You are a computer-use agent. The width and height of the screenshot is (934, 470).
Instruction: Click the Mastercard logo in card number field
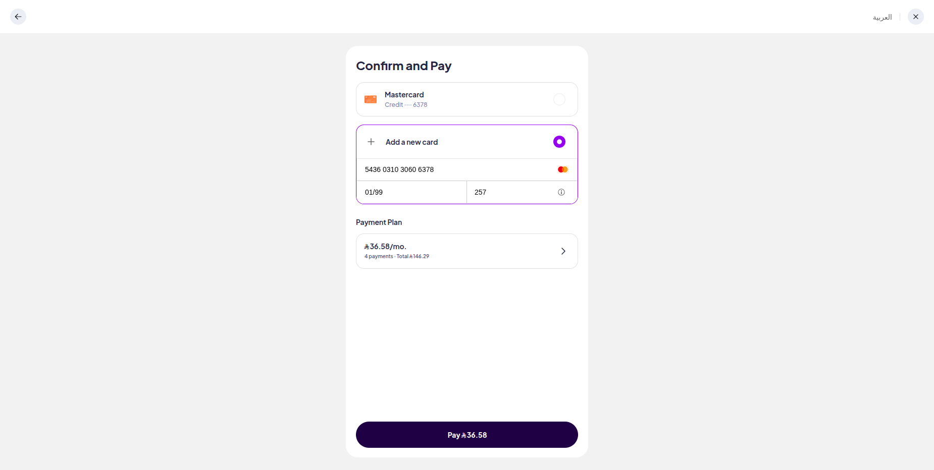[562, 169]
